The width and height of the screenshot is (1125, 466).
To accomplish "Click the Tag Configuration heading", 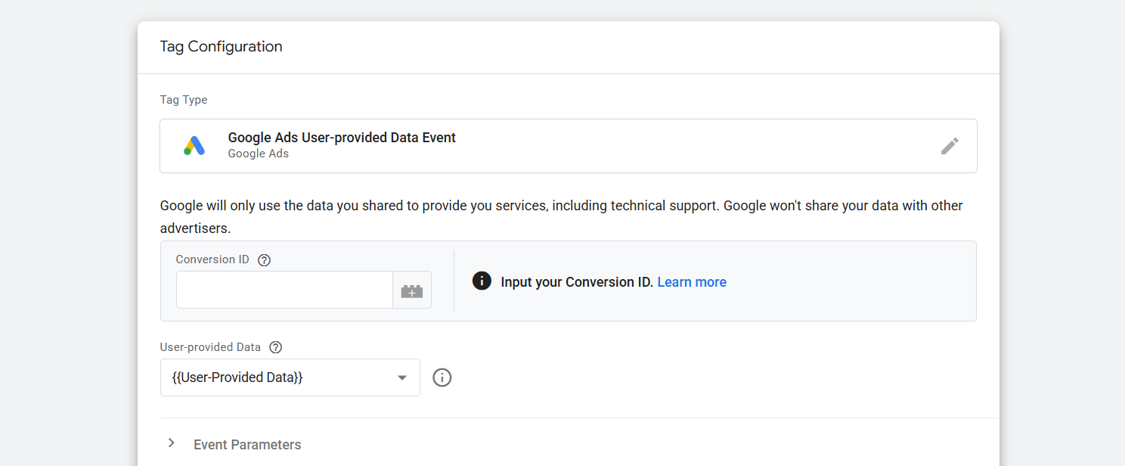I will point(221,47).
